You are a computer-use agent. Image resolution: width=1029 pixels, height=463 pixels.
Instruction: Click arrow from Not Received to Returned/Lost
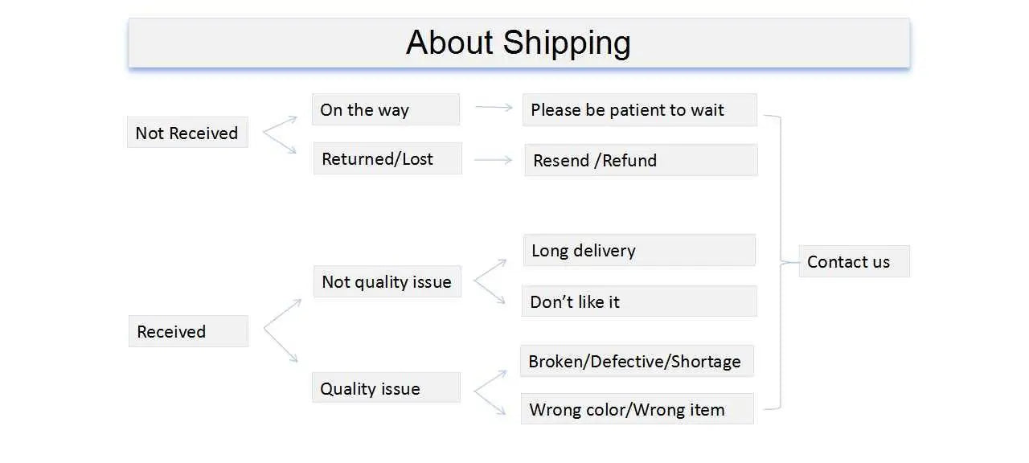coord(281,142)
